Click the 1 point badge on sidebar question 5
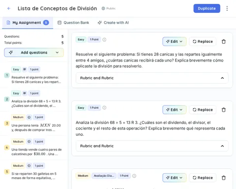The height and width of the screenshot is (189, 236). coord(39,166)
